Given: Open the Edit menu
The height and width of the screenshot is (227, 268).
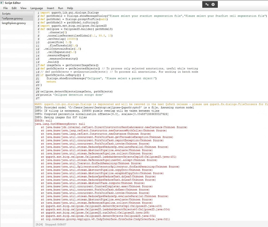Looking at the screenshot, I should coord(14,8).
